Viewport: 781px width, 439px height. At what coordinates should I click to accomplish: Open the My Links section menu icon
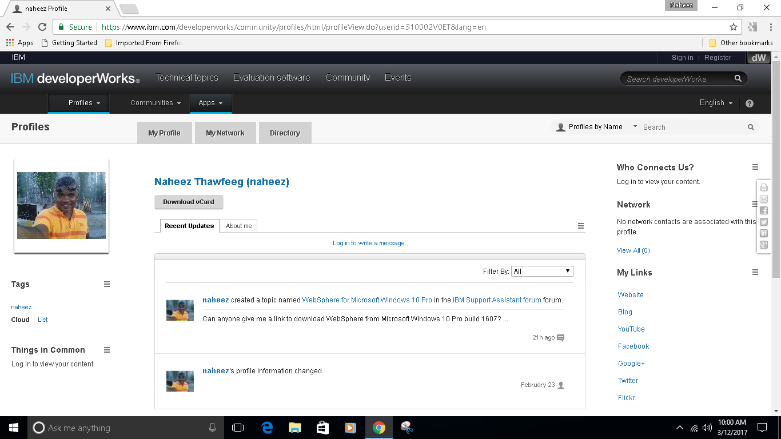click(x=755, y=272)
